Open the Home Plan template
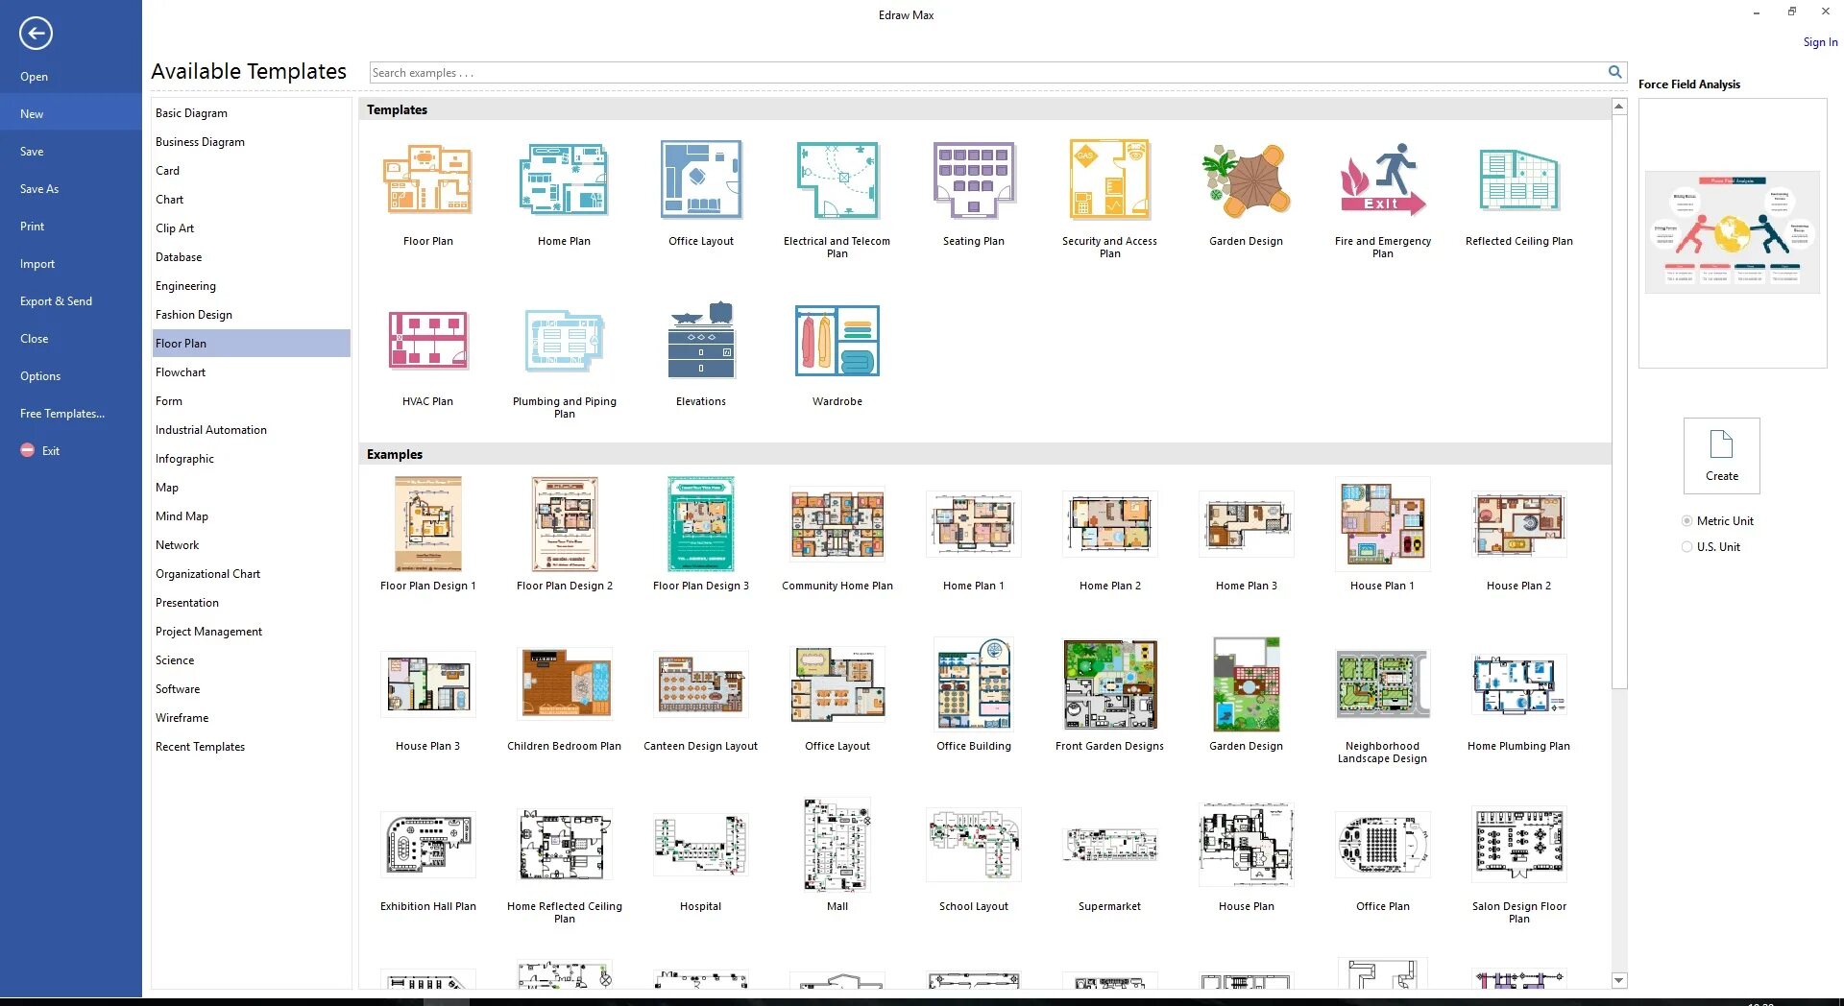This screenshot has width=1844, height=1006. pyautogui.click(x=565, y=180)
